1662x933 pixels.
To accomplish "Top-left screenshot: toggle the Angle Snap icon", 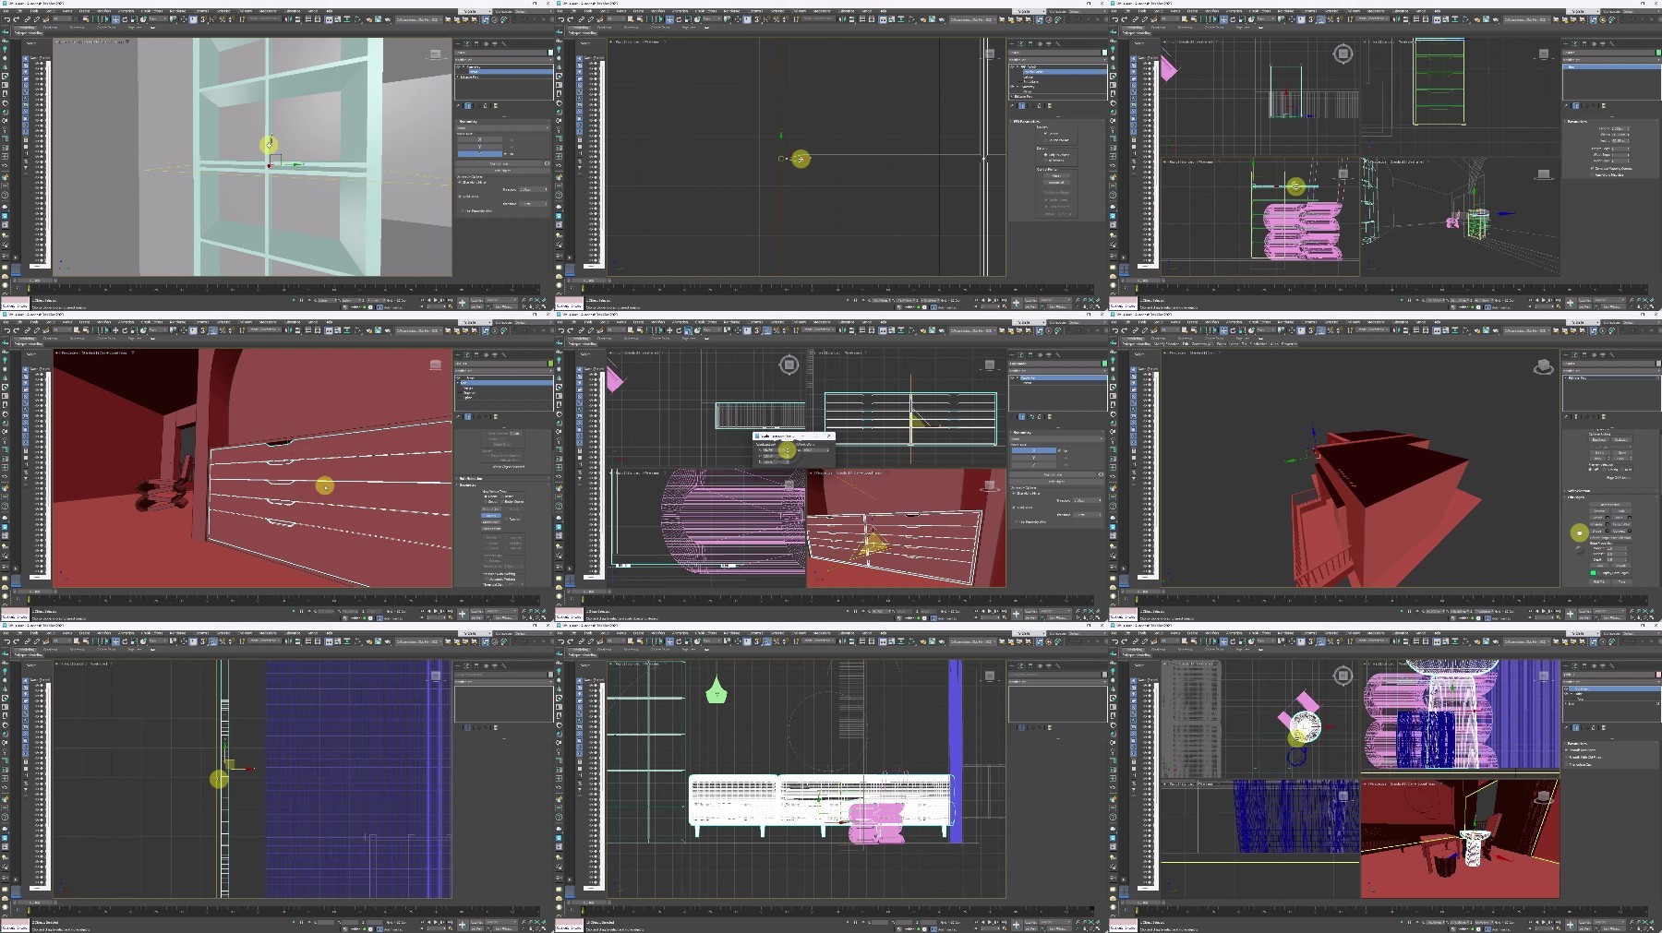I will tap(212, 19).
